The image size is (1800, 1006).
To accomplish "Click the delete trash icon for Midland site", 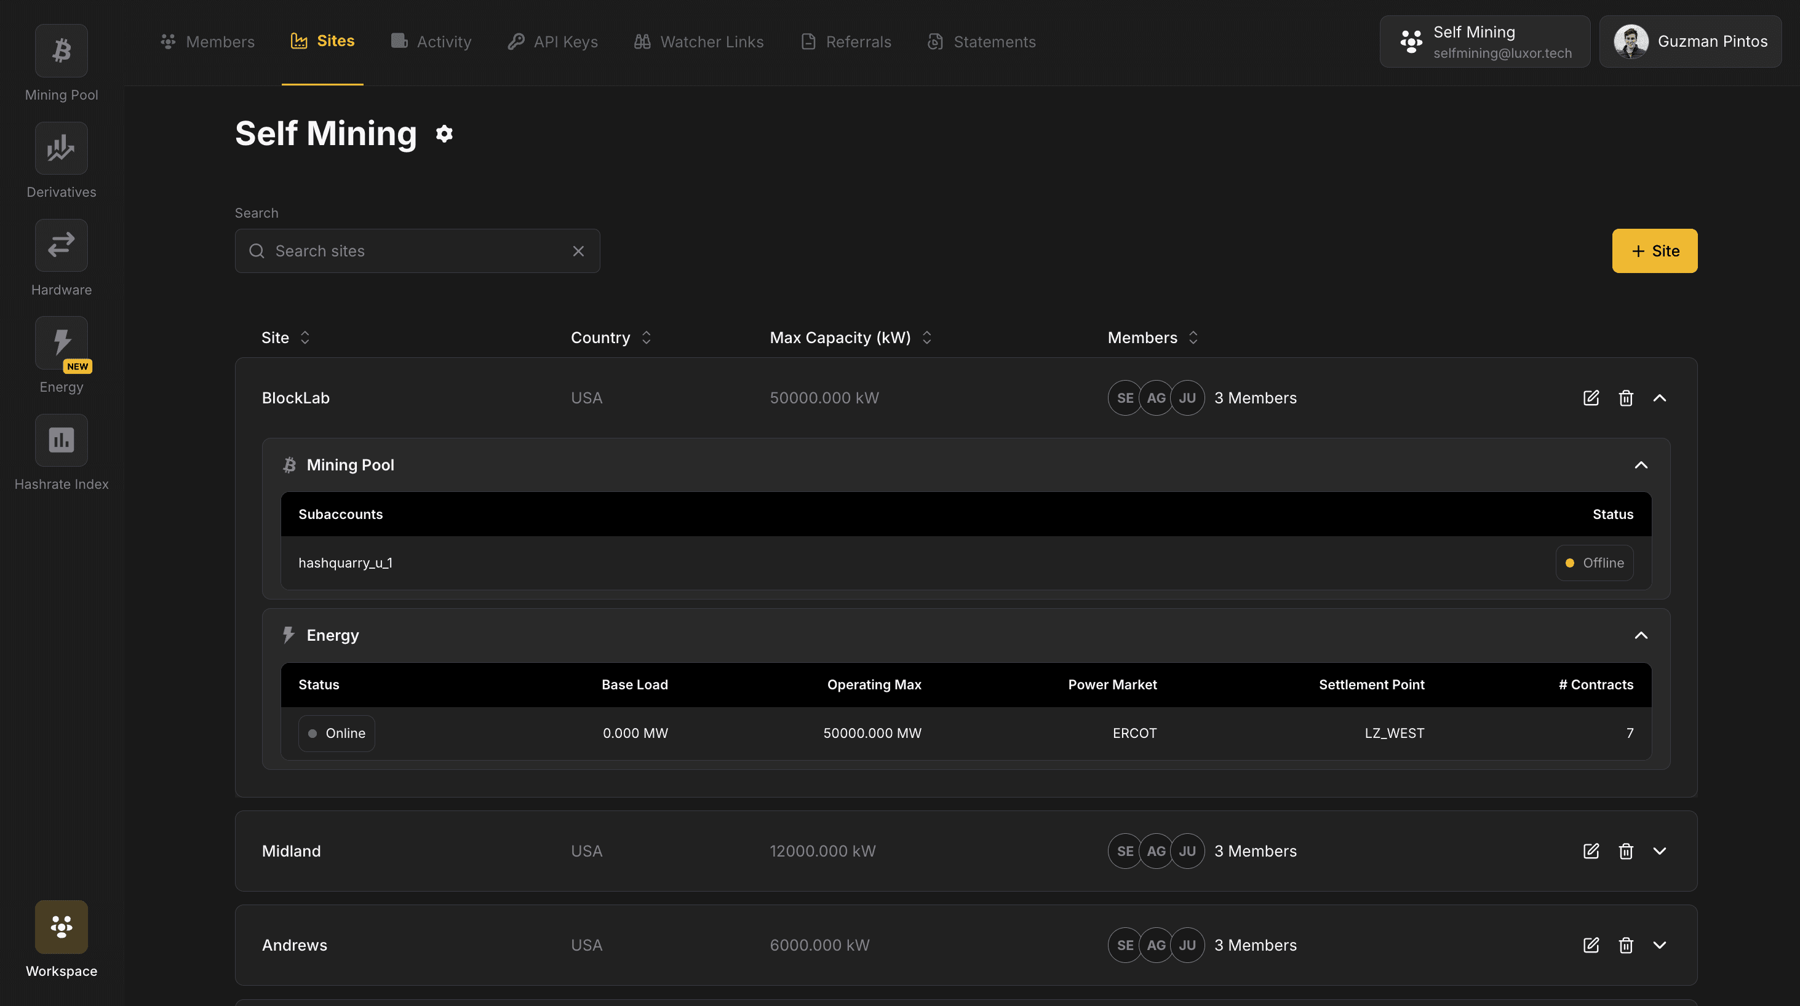I will coord(1626,851).
